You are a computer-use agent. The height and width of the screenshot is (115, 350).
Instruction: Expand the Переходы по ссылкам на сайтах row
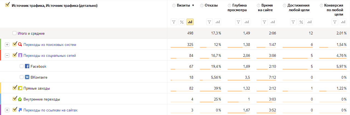(x=7, y=110)
